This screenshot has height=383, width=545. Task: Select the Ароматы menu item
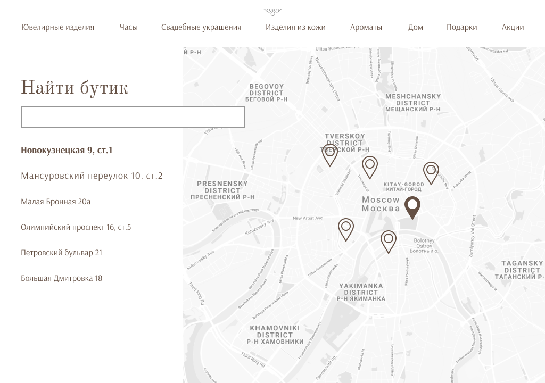pos(366,27)
